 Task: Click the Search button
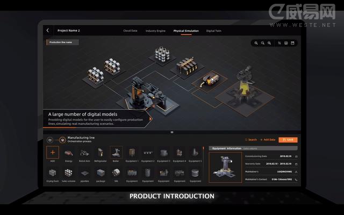click(250, 140)
